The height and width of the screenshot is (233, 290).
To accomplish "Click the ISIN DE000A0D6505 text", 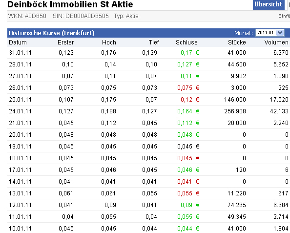I will (80, 16).
